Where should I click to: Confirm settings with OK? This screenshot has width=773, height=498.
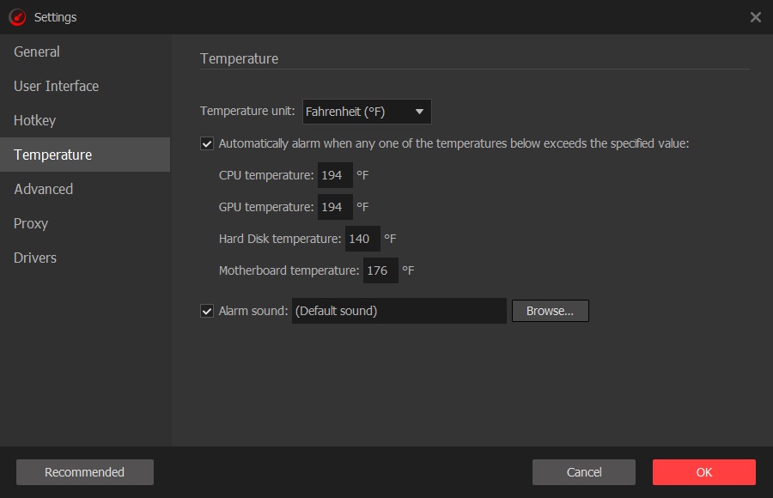703,471
